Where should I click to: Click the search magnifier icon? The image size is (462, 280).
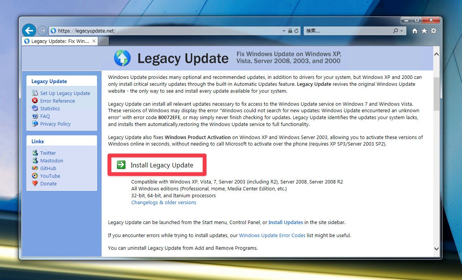click(x=396, y=31)
